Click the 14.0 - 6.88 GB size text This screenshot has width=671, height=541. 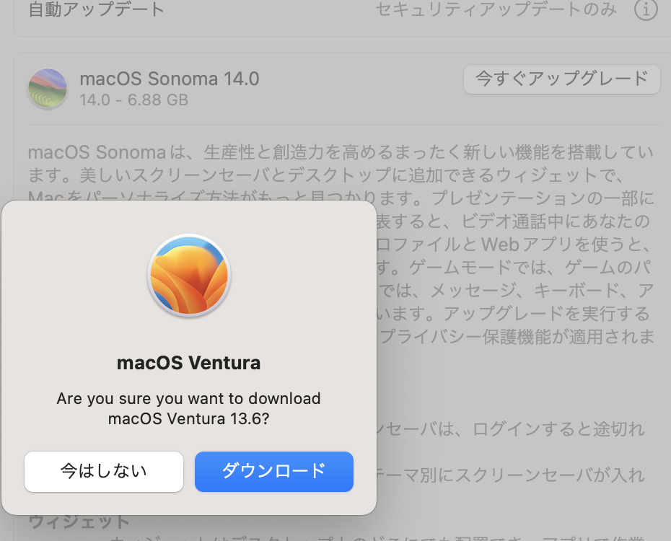tap(134, 100)
